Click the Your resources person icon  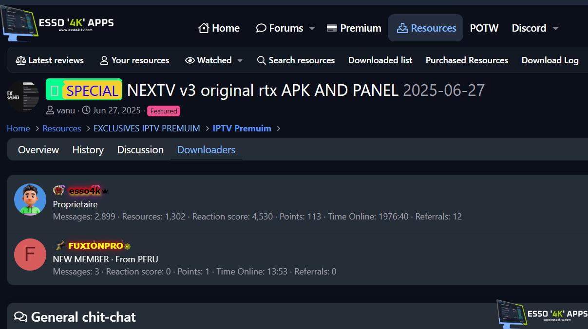104,60
